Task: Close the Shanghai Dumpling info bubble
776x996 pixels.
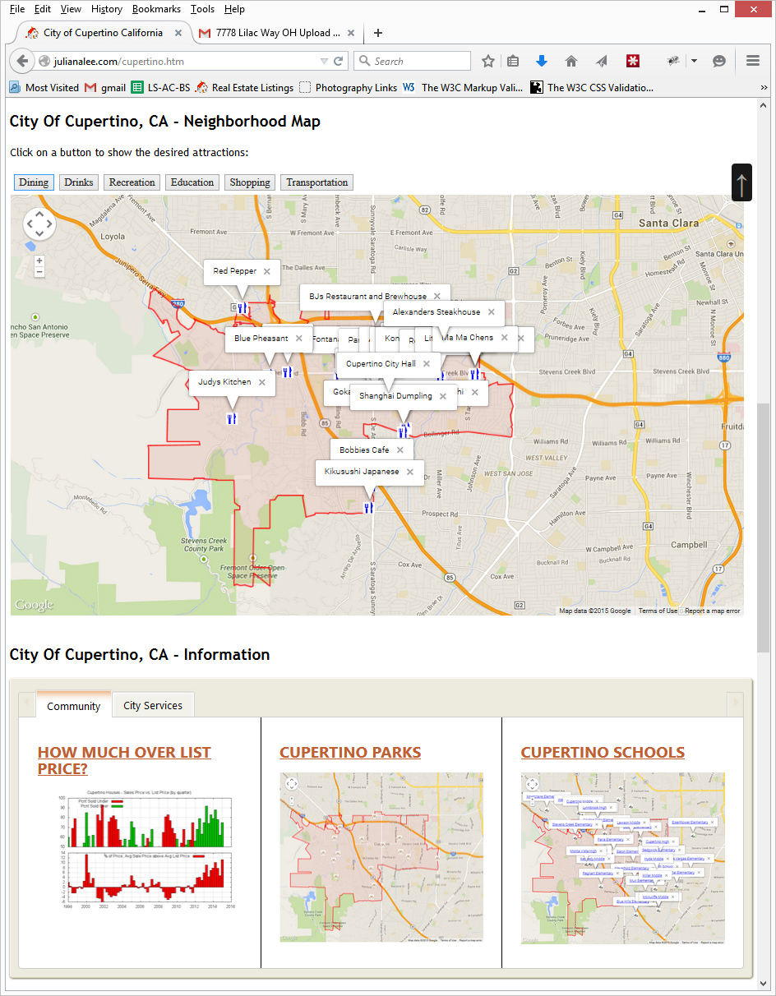Action: [442, 396]
